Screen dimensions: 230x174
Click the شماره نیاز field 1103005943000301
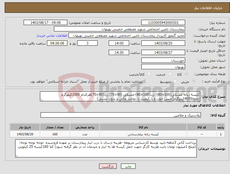(x=163, y=23)
